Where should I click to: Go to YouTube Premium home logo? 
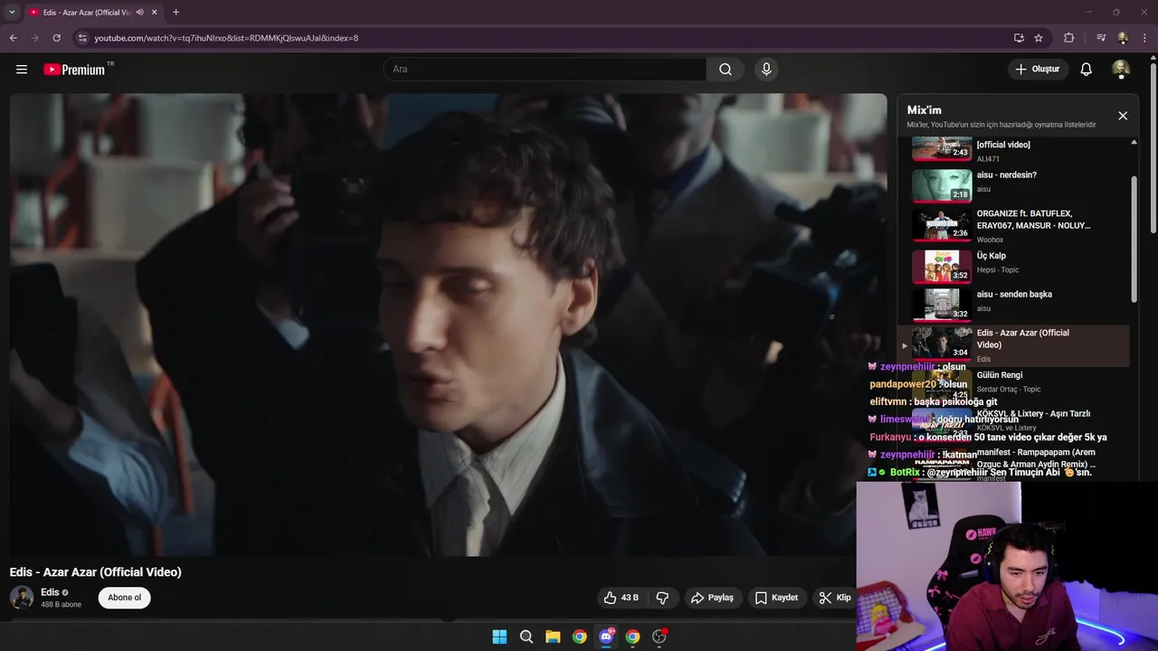74,70
